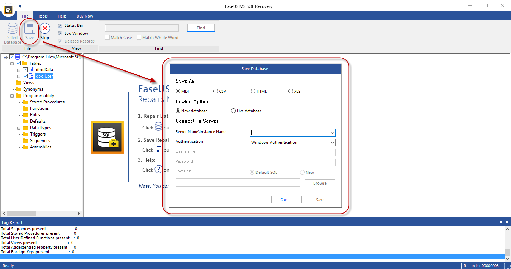Click Cancel in Save Database dialog
This screenshot has height=269, width=511.
pyautogui.click(x=286, y=200)
